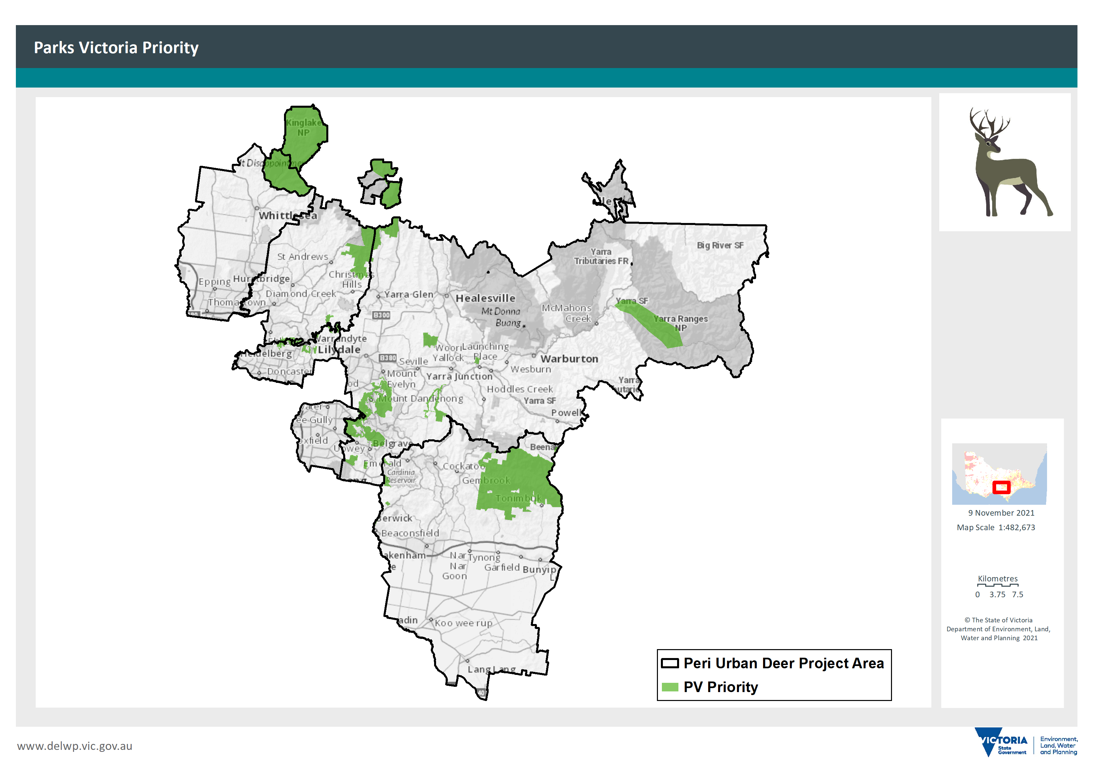Image resolution: width=1093 pixels, height=773 pixels.
Task: Open the www.delwp.vic.gov.au link
Action: point(75,746)
